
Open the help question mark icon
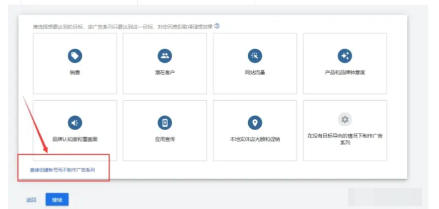(217, 26)
